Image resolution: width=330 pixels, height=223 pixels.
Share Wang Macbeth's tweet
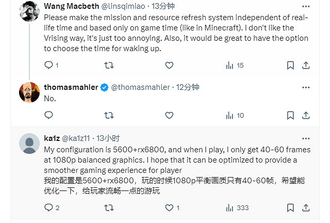(306, 65)
